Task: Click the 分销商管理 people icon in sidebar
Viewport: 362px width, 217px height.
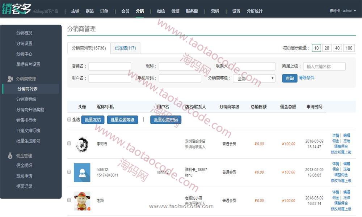Action: coord(10,79)
